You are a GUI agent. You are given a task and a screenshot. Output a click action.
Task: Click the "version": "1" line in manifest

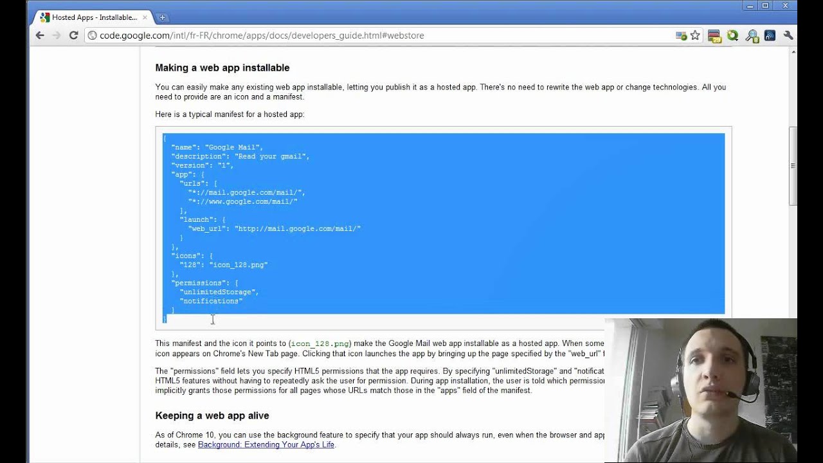point(203,165)
